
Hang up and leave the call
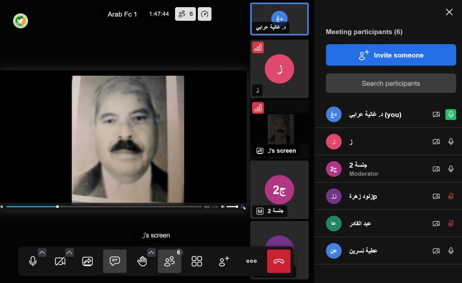pyautogui.click(x=278, y=261)
